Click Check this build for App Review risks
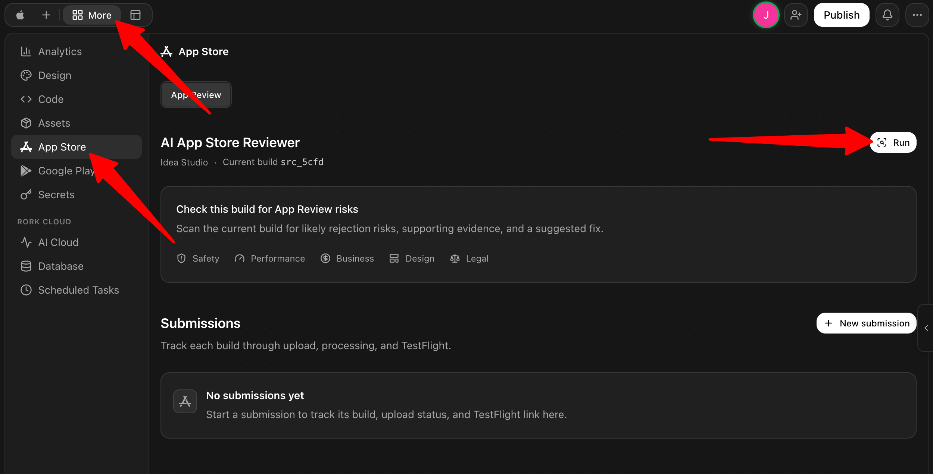 267,209
